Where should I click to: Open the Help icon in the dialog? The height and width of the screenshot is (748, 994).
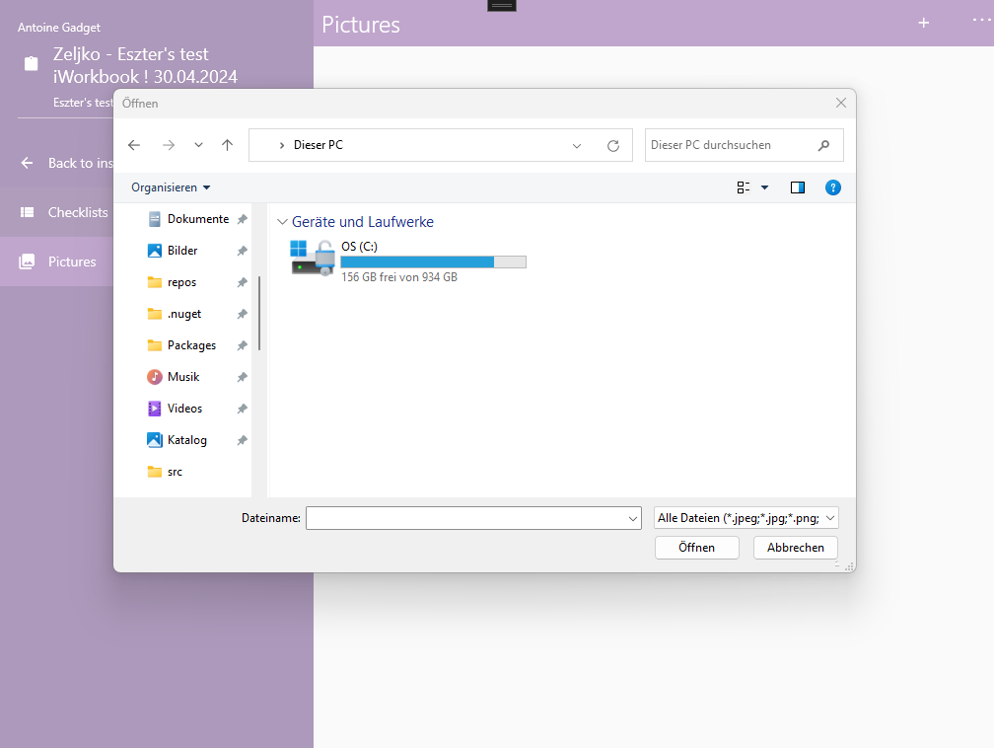833,187
